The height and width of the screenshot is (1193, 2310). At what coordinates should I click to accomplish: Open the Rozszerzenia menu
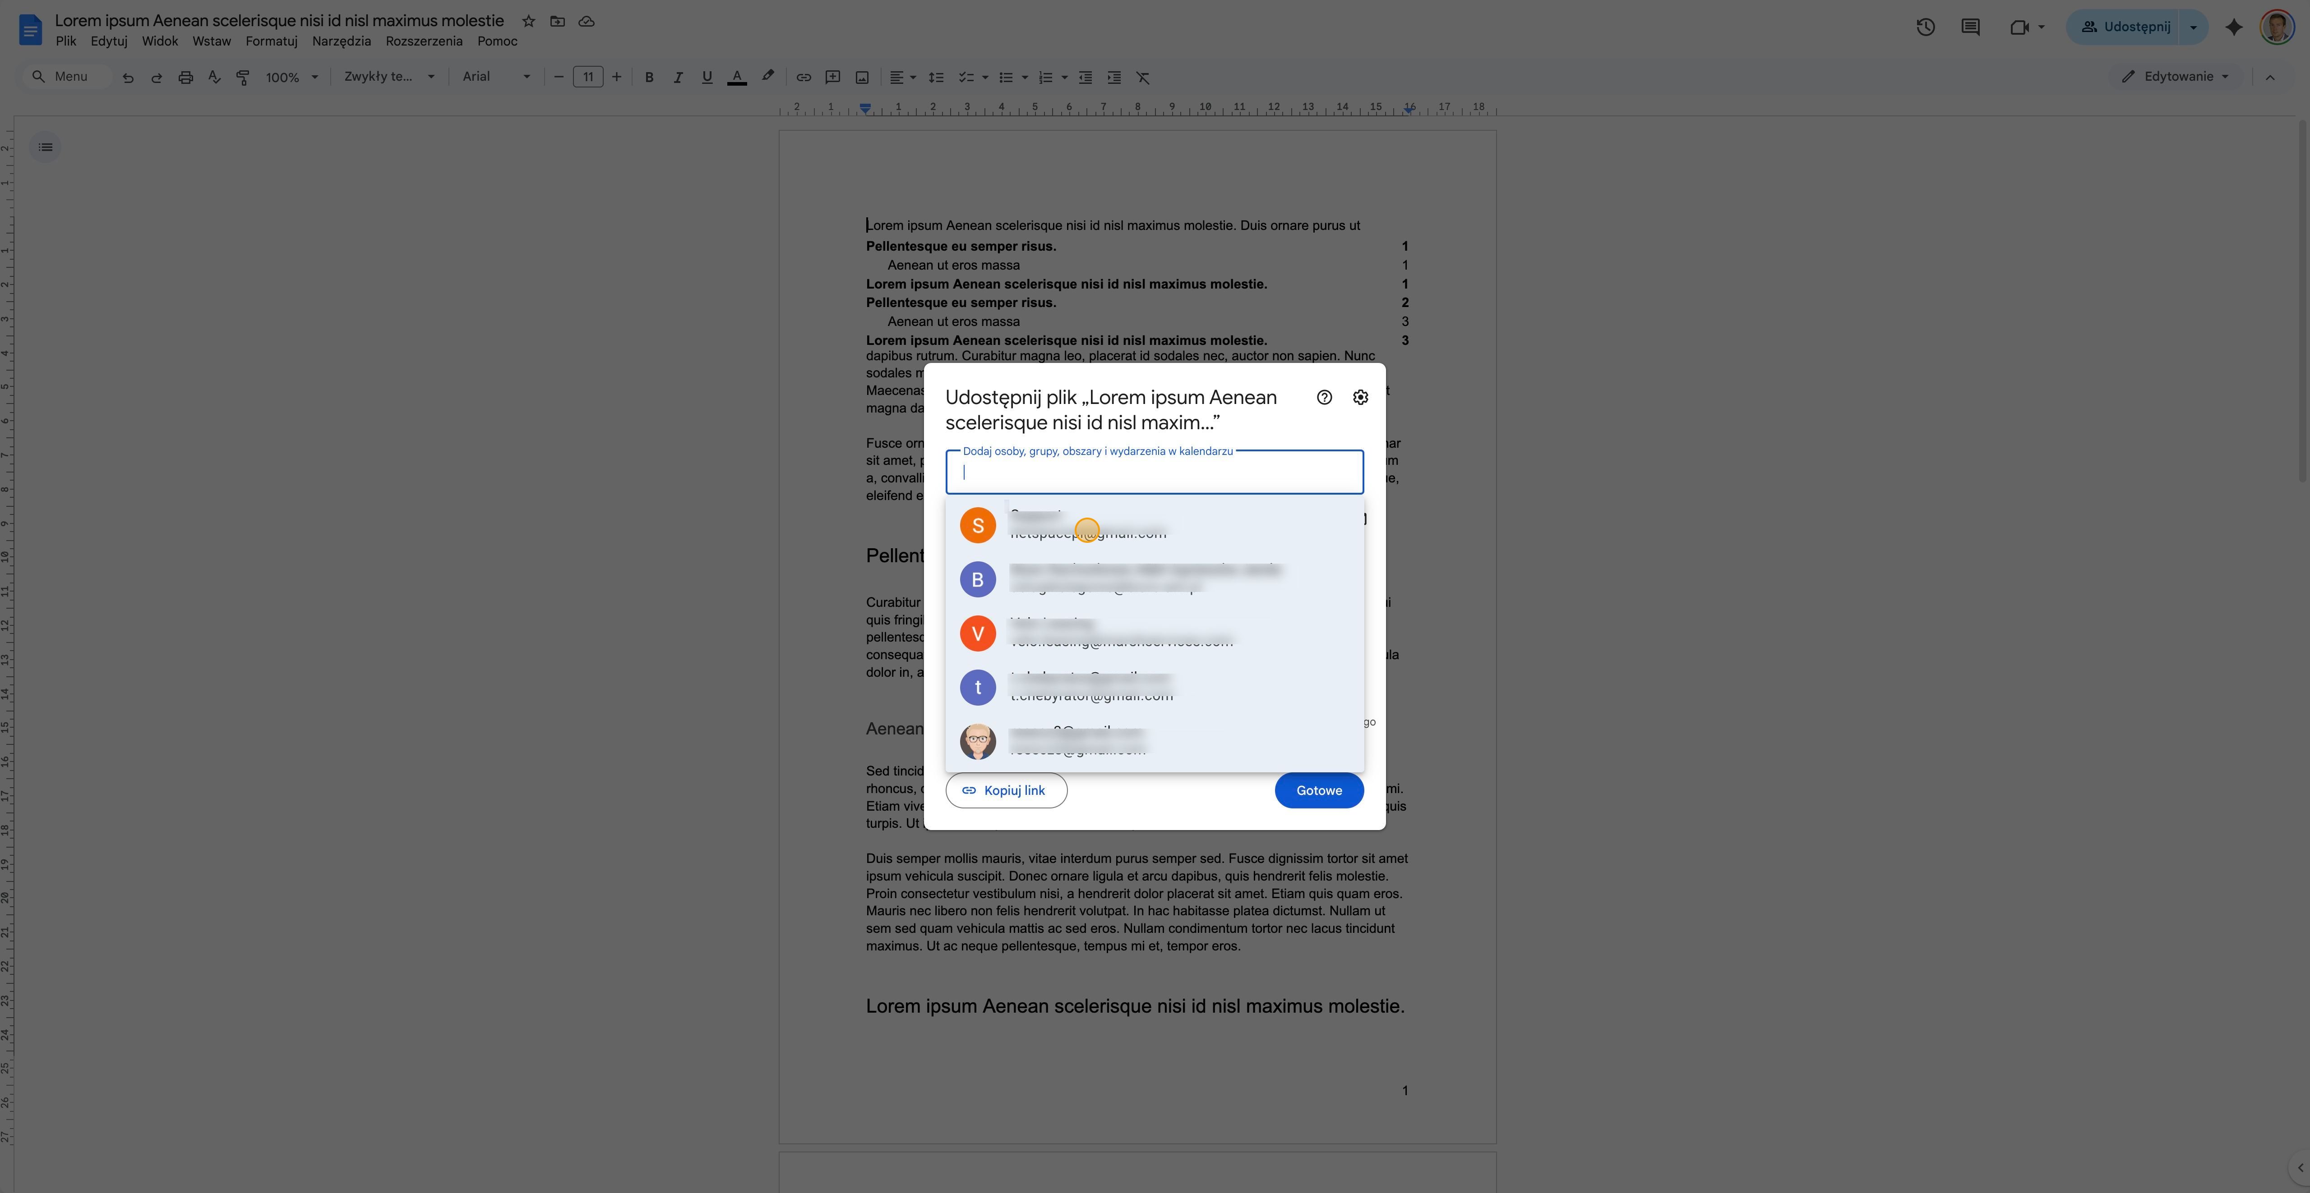[x=424, y=41]
